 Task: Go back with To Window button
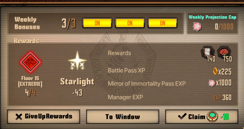coord(123,116)
